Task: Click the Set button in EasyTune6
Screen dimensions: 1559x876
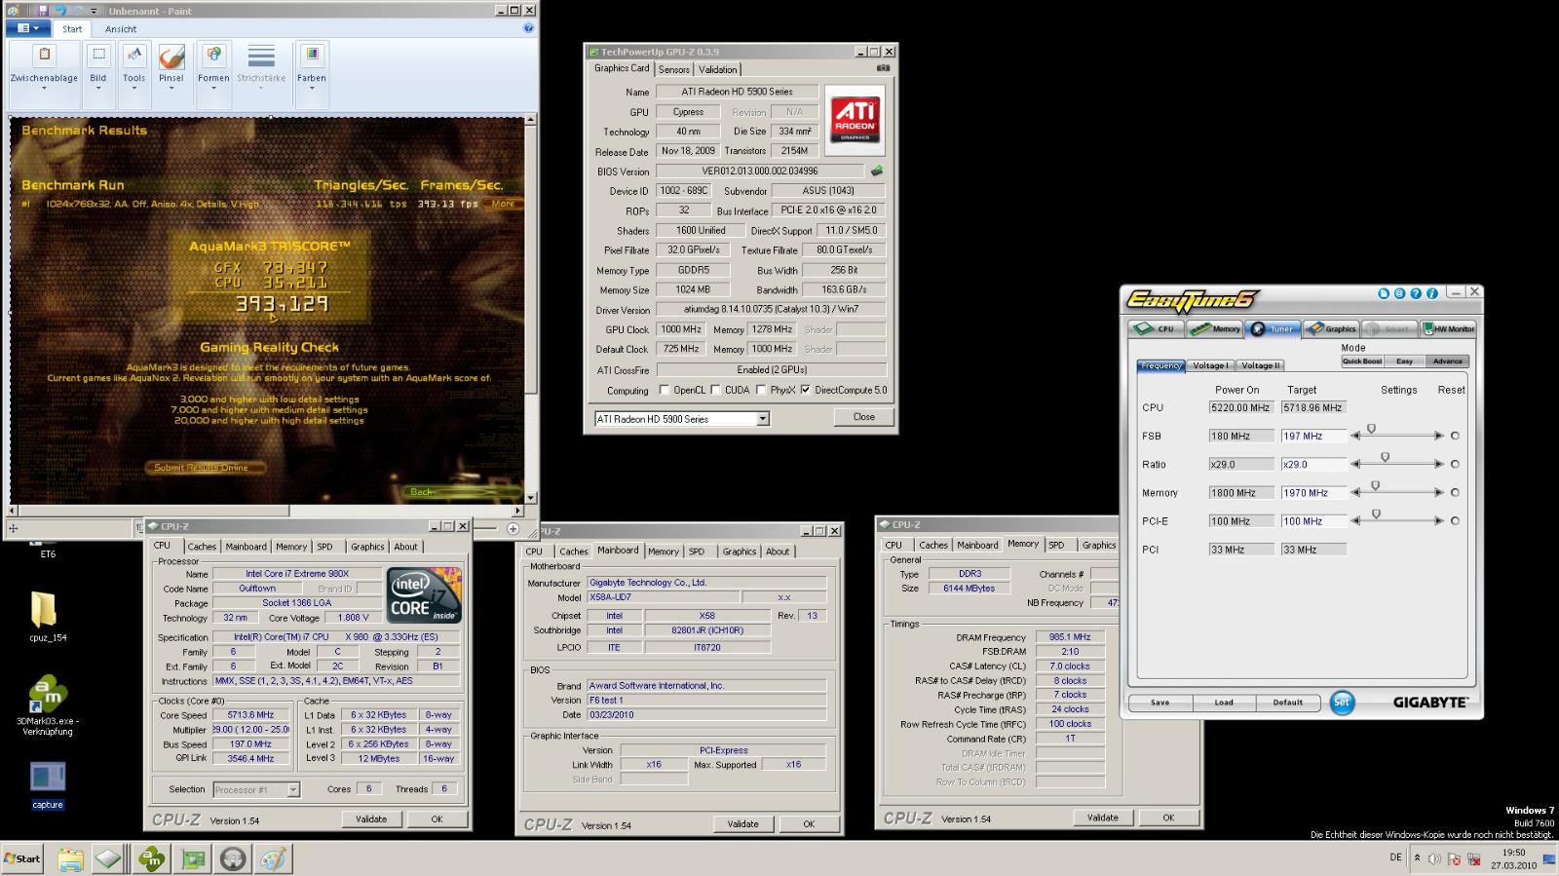Action: (1342, 702)
